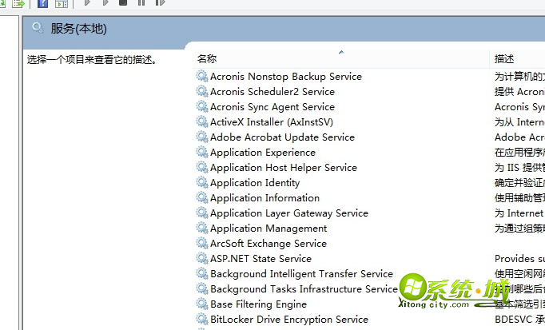Select 'Base Filtering Engine' name
The width and height of the screenshot is (545, 330).
[259, 304]
